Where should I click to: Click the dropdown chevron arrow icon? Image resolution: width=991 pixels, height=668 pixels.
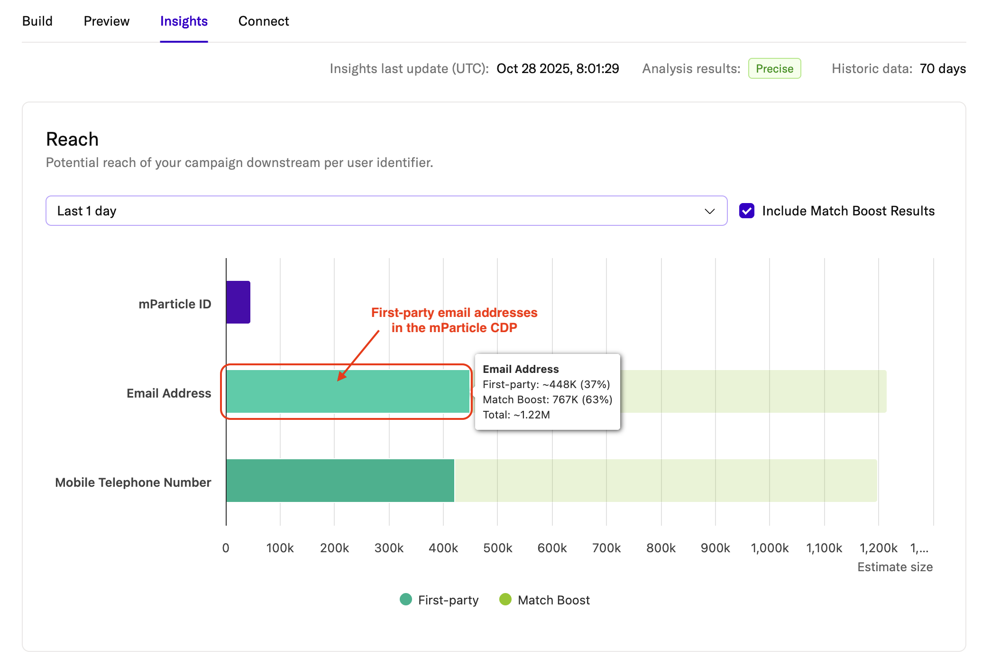tap(709, 211)
